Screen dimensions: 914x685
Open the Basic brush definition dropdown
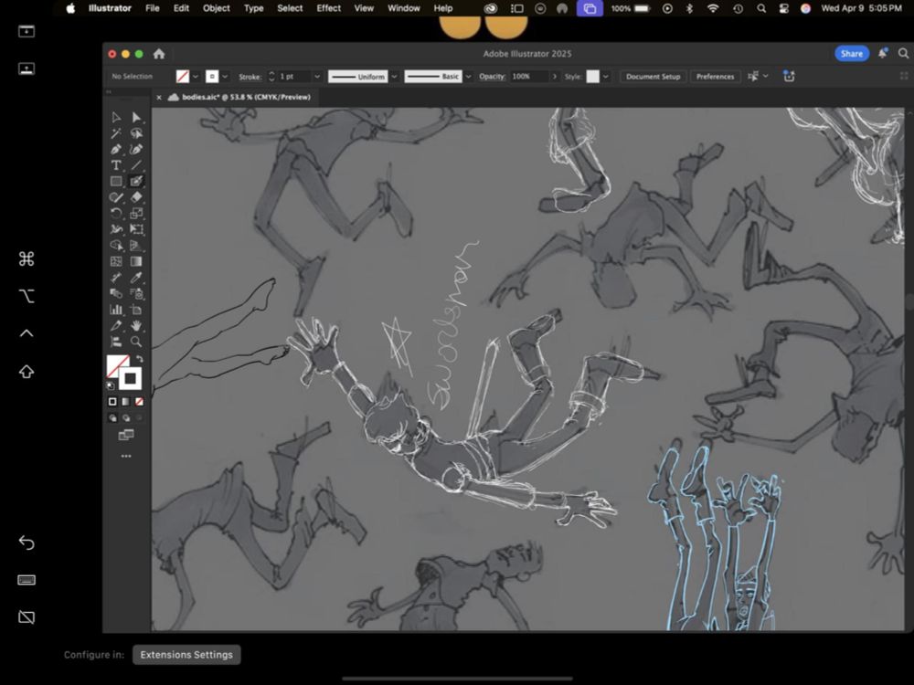coord(468,77)
